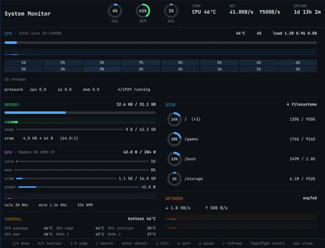
Task: Click the MEM 41% gauge ring
Action: pos(143,11)
